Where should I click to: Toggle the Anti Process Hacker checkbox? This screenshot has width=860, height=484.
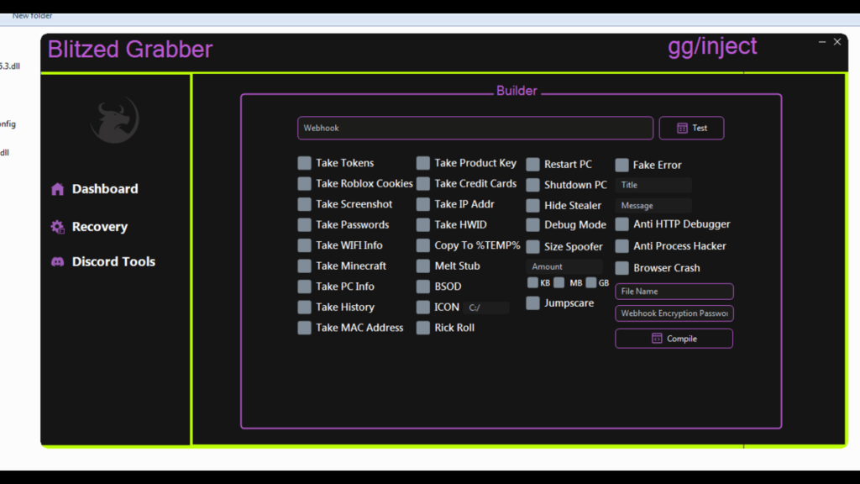(x=622, y=246)
